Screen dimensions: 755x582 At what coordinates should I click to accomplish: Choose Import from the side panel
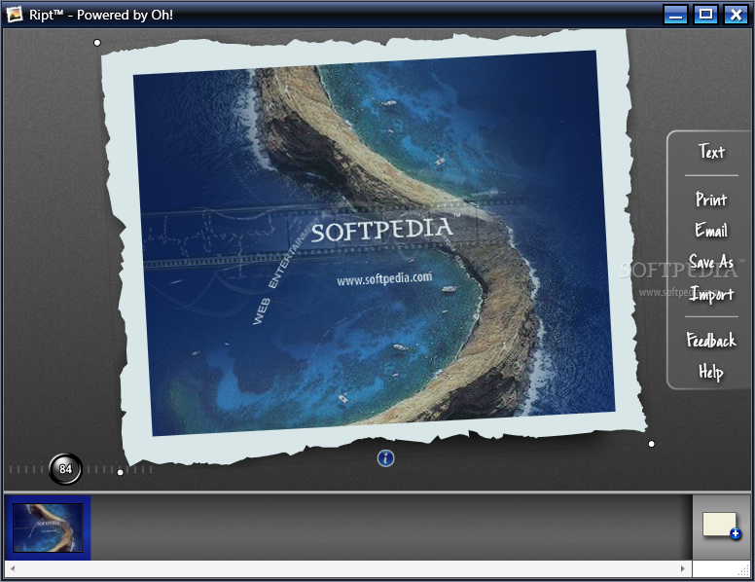tap(711, 293)
